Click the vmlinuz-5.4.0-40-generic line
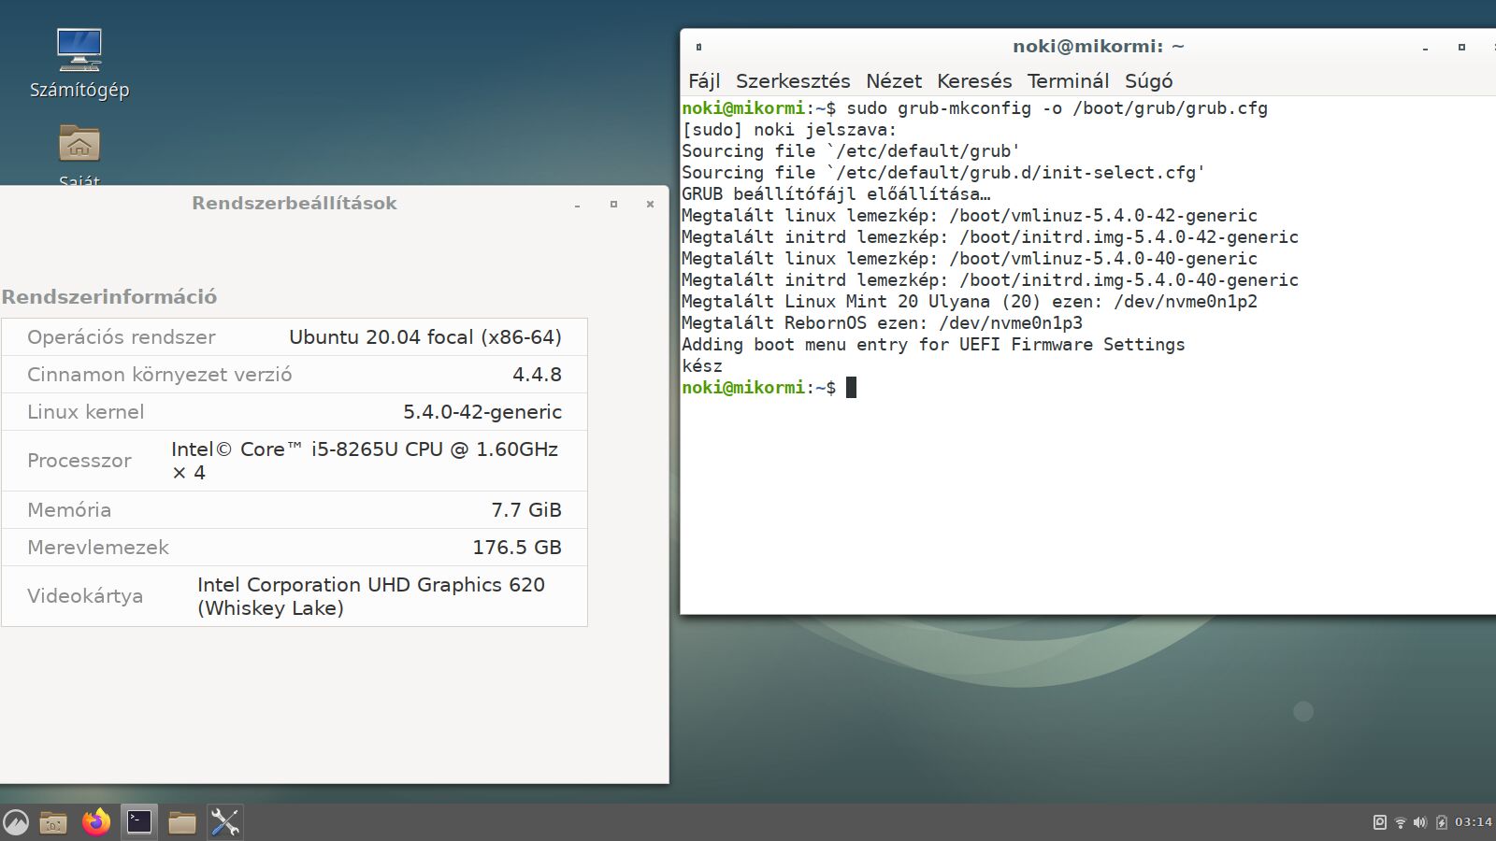Image resolution: width=1496 pixels, height=841 pixels. (970, 259)
